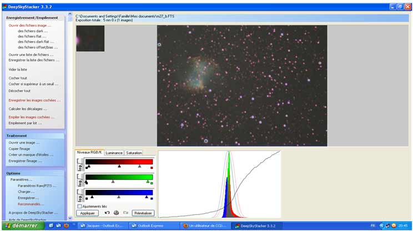This screenshot has width=413, height=231.
Task: Click Recommandés in Options
Action: pyautogui.click(x=31, y=204)
